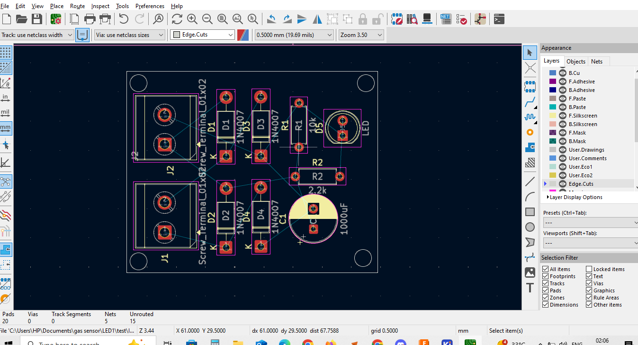Toggle polar coordinates display
Image resolution: width=638 pixels, height=345 pixels.
point(6,83)
